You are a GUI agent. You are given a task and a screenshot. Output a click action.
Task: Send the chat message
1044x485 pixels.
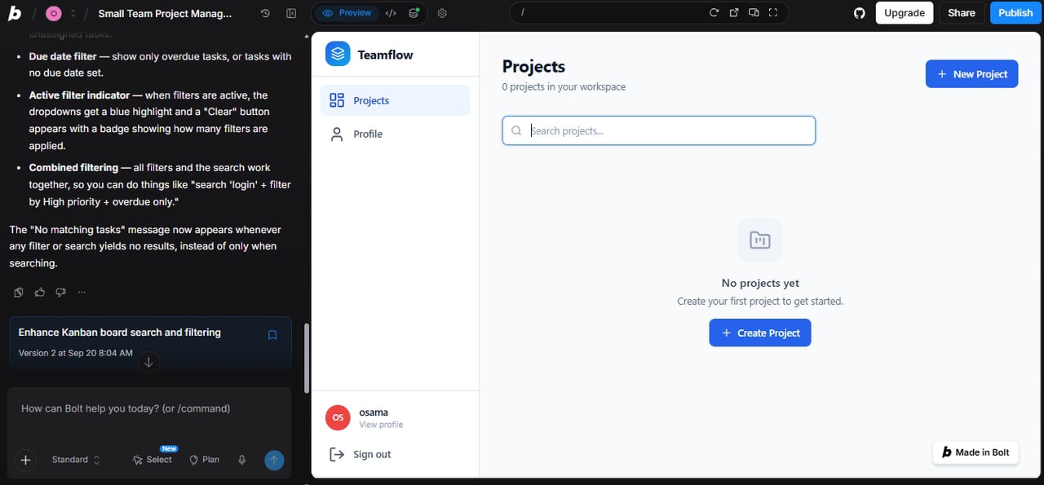tap(274, 460)
